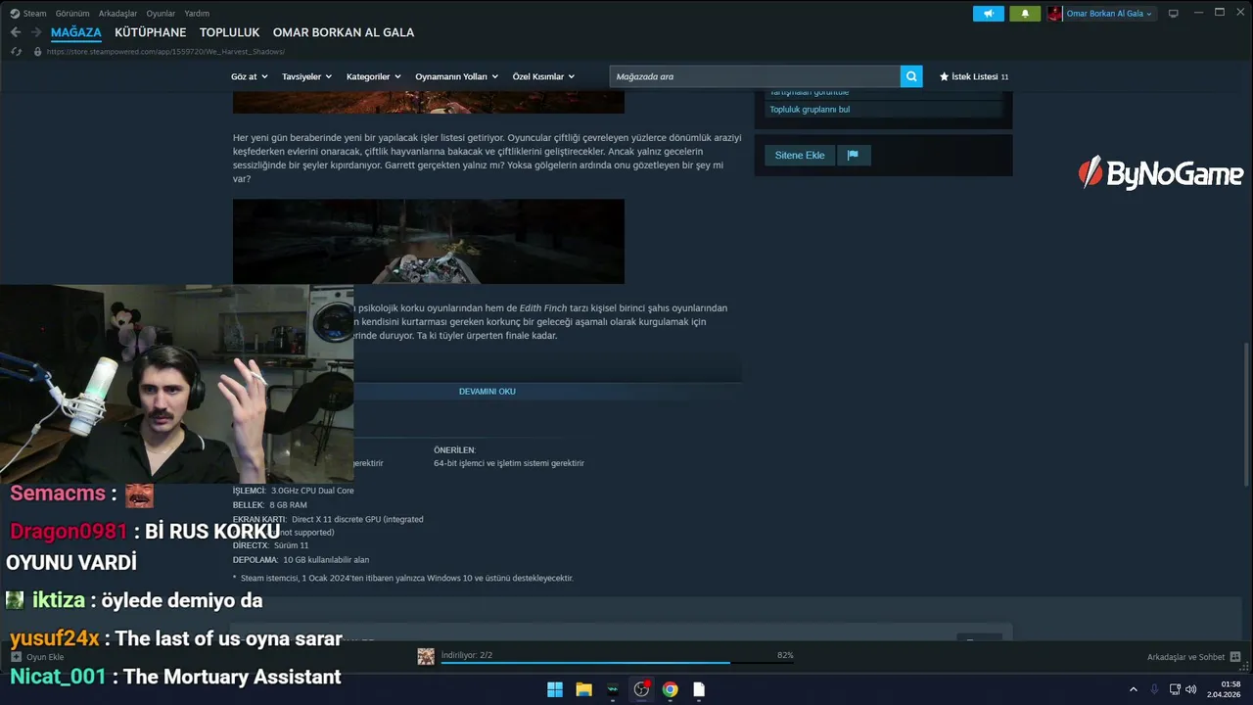Open the white document icon on taskbar
Viewport: 1253px width, 705px height.
click(699, 689)
